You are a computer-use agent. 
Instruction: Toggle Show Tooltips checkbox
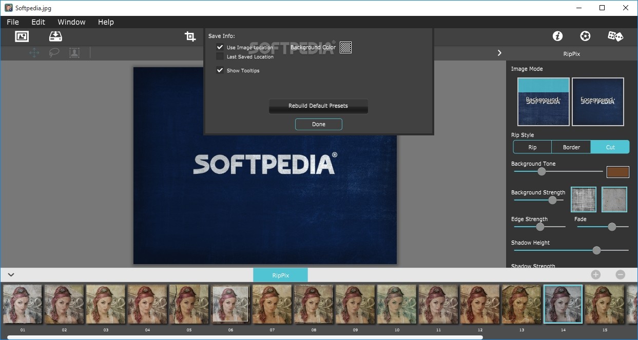coord(220,70)
